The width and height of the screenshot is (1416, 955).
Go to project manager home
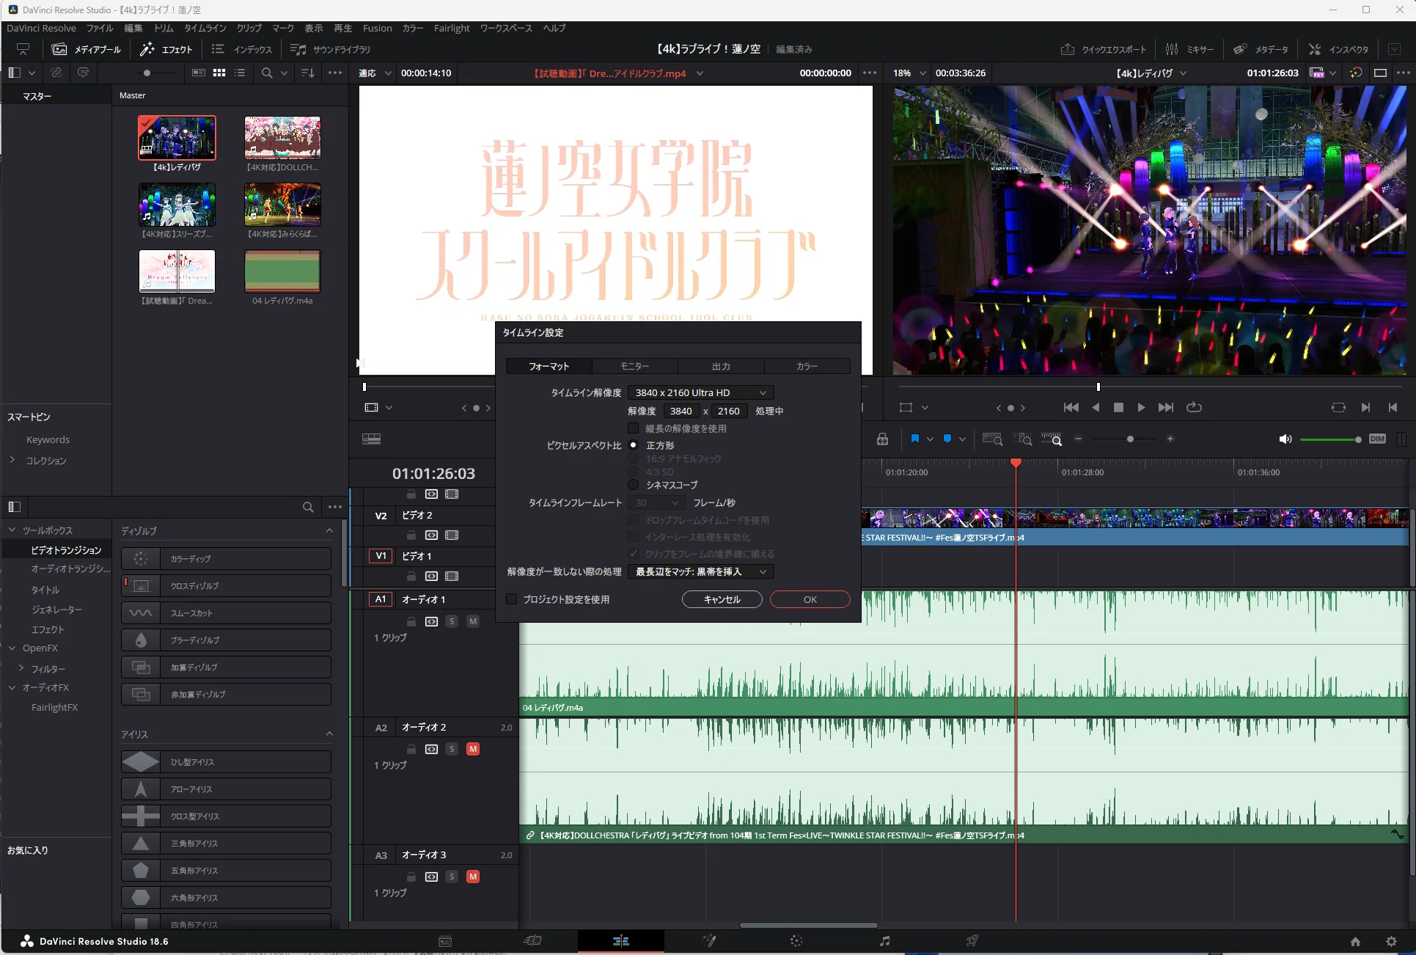click(x=1355, y=941)
